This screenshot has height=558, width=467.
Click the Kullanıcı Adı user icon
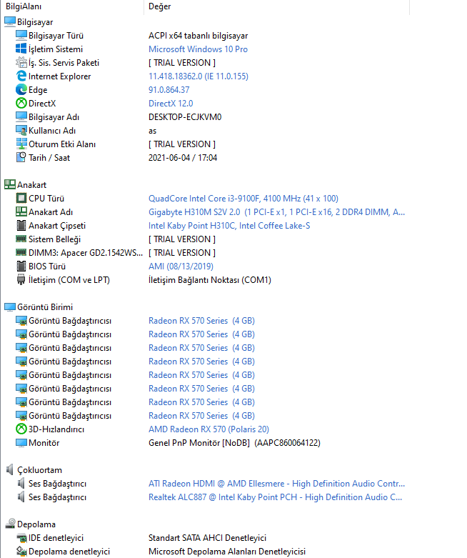coord(21,130)
